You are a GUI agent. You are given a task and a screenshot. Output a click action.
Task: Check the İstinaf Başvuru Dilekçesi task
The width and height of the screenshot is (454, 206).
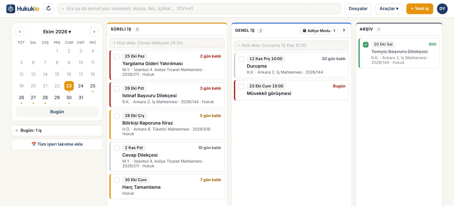(x=117, y=89)
